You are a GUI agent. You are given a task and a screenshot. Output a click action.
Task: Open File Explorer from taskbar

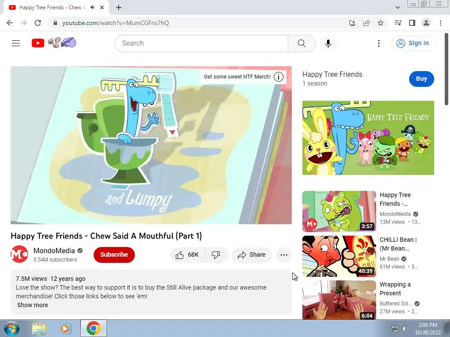pyautogui.click(x=39, y=328)
